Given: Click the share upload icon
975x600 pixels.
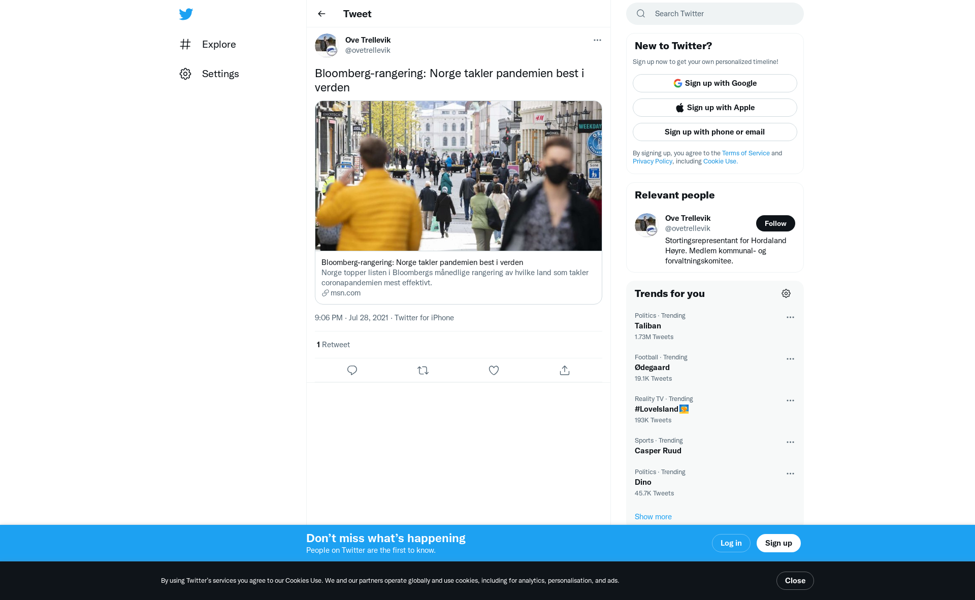Looking at the screenshot, I should coord(564,371).
